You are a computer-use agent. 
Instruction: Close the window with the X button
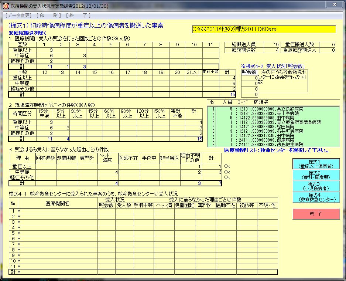334,4
